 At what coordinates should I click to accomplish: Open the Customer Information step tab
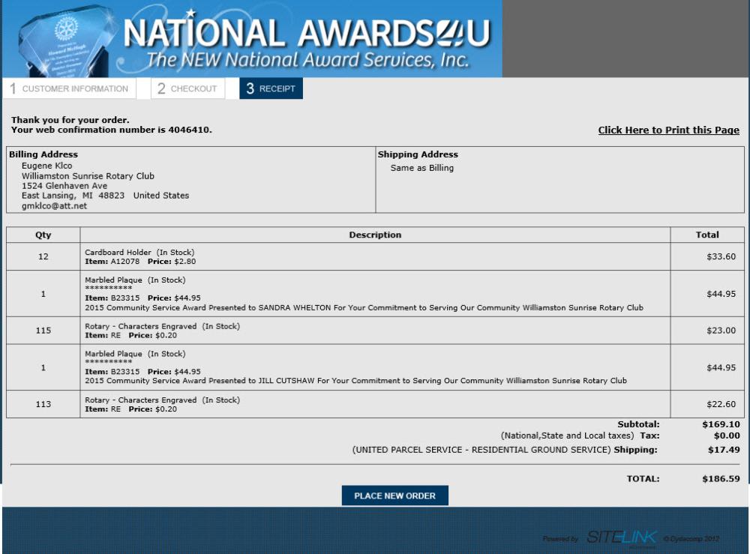pyautogui.click(x=69, y=88)
